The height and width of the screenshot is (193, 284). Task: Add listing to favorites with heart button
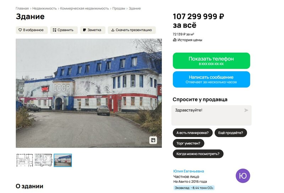(32, 30)
